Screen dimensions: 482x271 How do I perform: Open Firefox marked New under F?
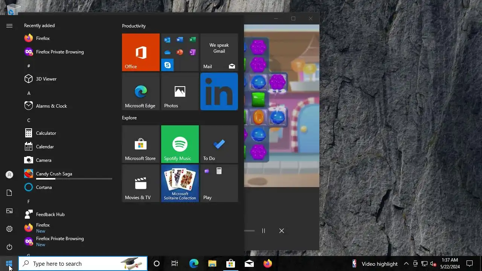click(68, 228)
